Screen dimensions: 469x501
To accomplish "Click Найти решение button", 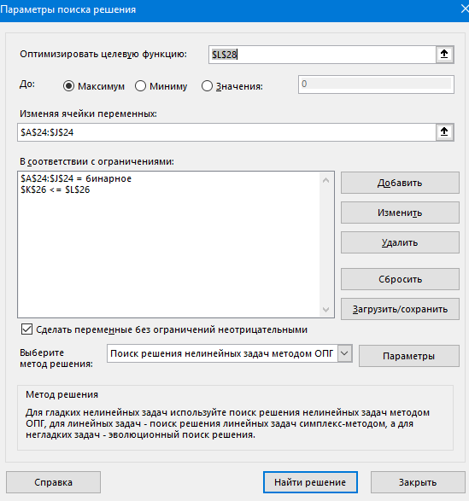I will [x=310, y=482].
